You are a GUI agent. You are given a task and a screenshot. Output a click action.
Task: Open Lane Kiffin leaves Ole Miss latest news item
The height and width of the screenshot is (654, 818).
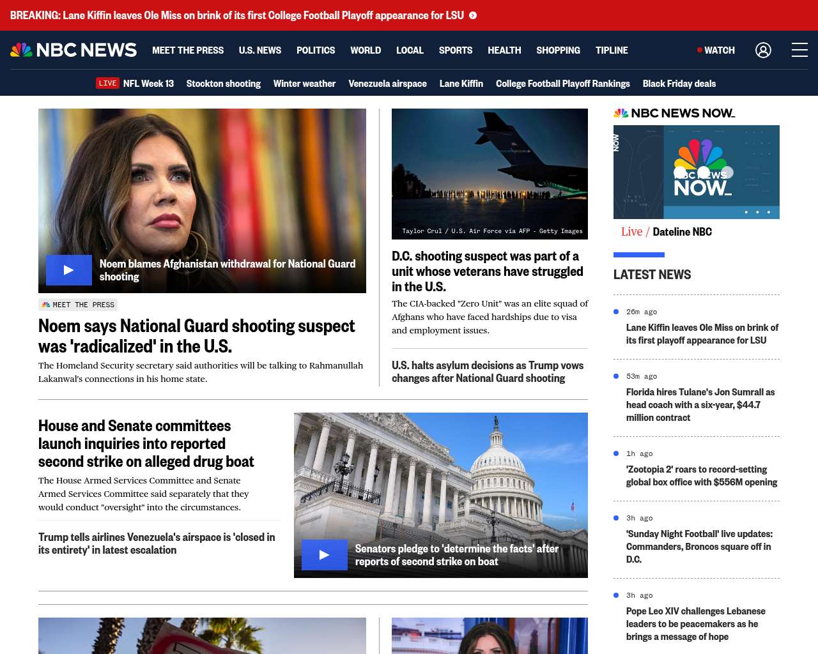point(702,334)
